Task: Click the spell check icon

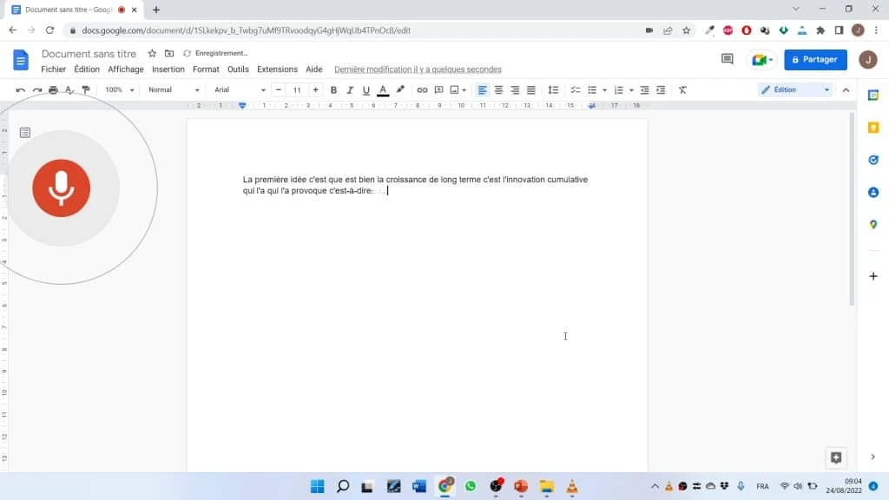Action: click(x=69, y=90)
